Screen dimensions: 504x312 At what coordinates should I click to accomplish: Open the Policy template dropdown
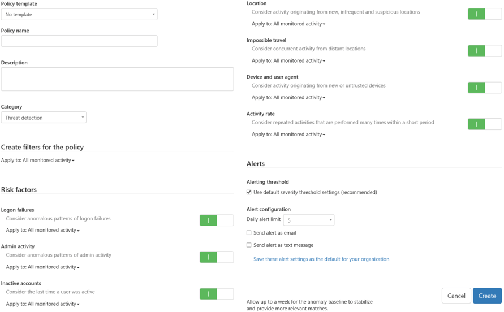pos(79,15)
